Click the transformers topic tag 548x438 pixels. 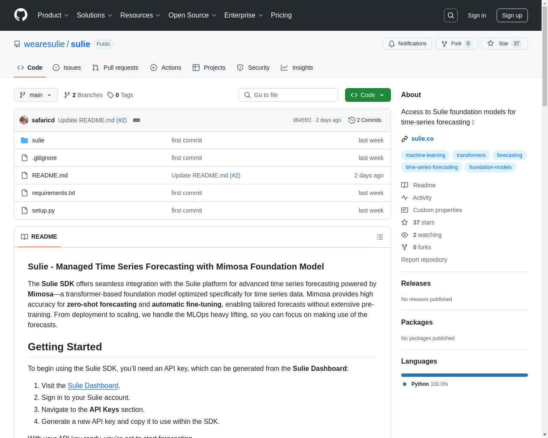click(471, 155)
